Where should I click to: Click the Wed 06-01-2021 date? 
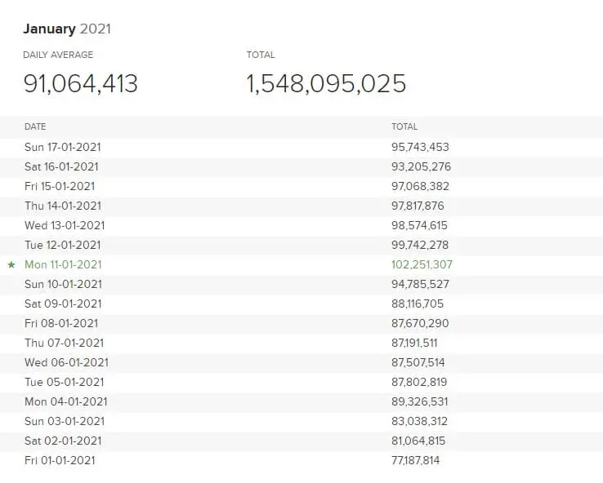click(x=66, y=362)
